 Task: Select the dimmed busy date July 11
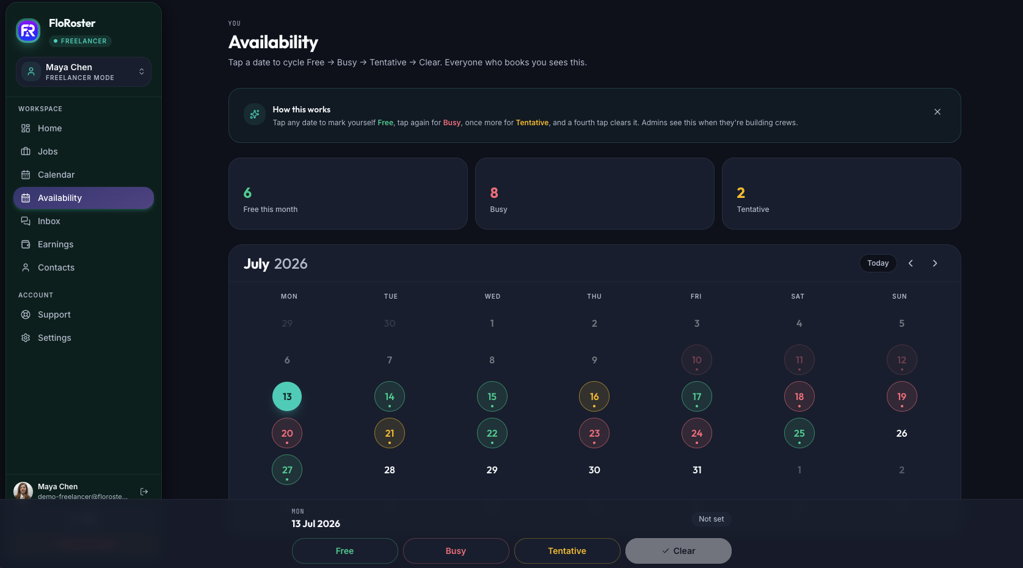click(799, 360)
